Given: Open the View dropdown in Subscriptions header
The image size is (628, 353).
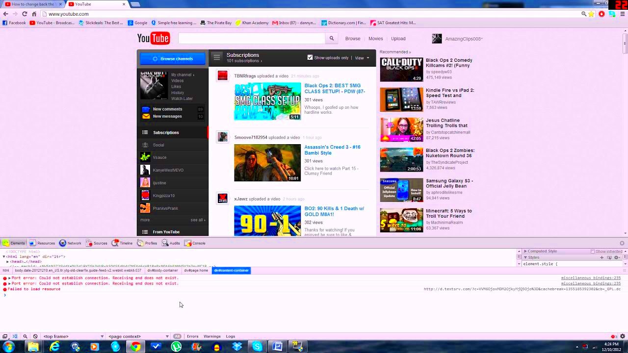Looking at the screenshot, I should [362, 58].
